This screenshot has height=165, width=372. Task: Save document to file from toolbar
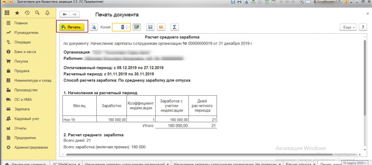click(150, 27)
